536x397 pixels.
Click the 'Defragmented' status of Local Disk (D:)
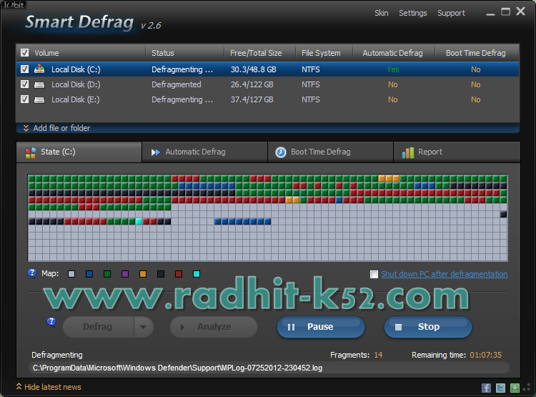(x=177, y=84)
